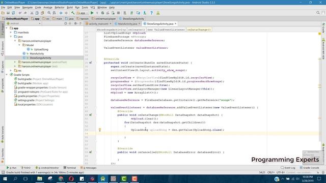
Task: Expand haroon.onlinemusicplayer (androidTest) node
Action: coord(15,62)
